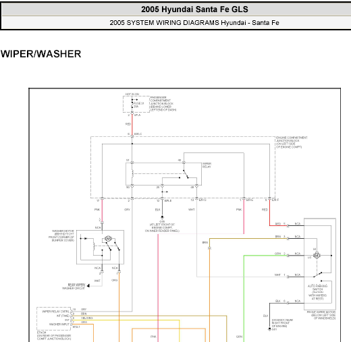Click the "WIPER RELAY" label
351x342 pixels.
pos(207,165)
